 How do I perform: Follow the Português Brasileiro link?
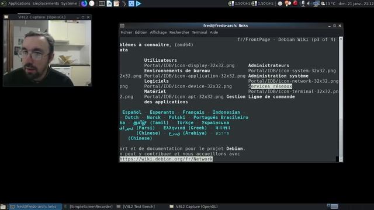click(x=221, y=117)
